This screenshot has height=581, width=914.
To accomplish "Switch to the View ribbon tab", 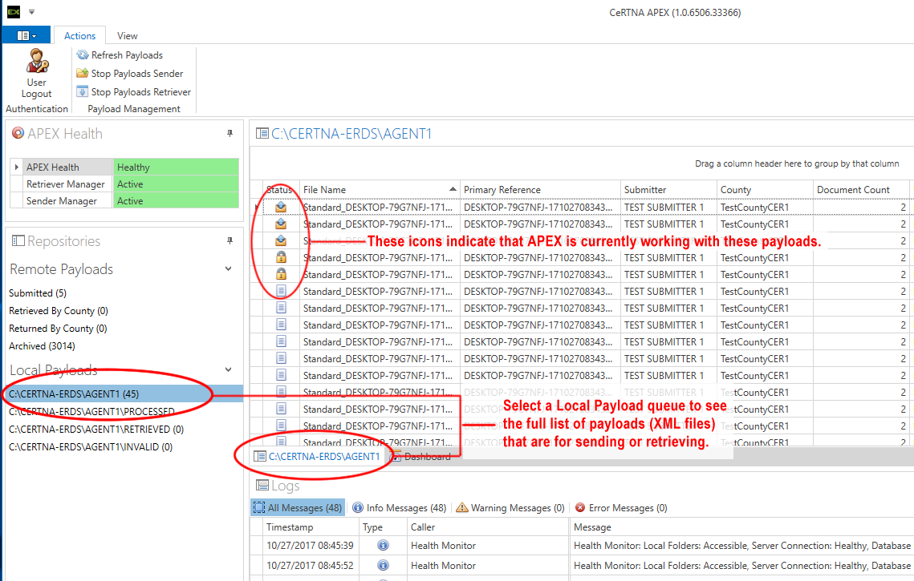I will [127, 35].
